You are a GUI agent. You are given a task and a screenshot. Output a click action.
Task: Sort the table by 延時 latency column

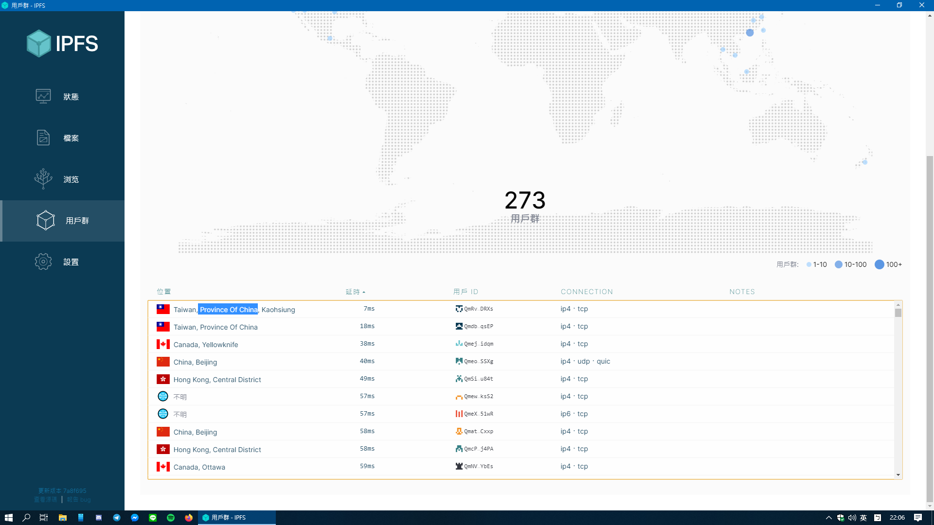pyautogui.click(x=355, y=292)
